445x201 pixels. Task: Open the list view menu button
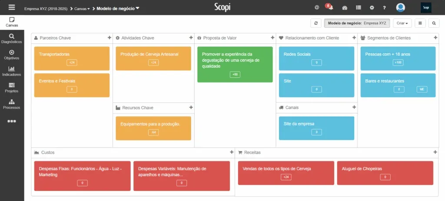[420, 23]
